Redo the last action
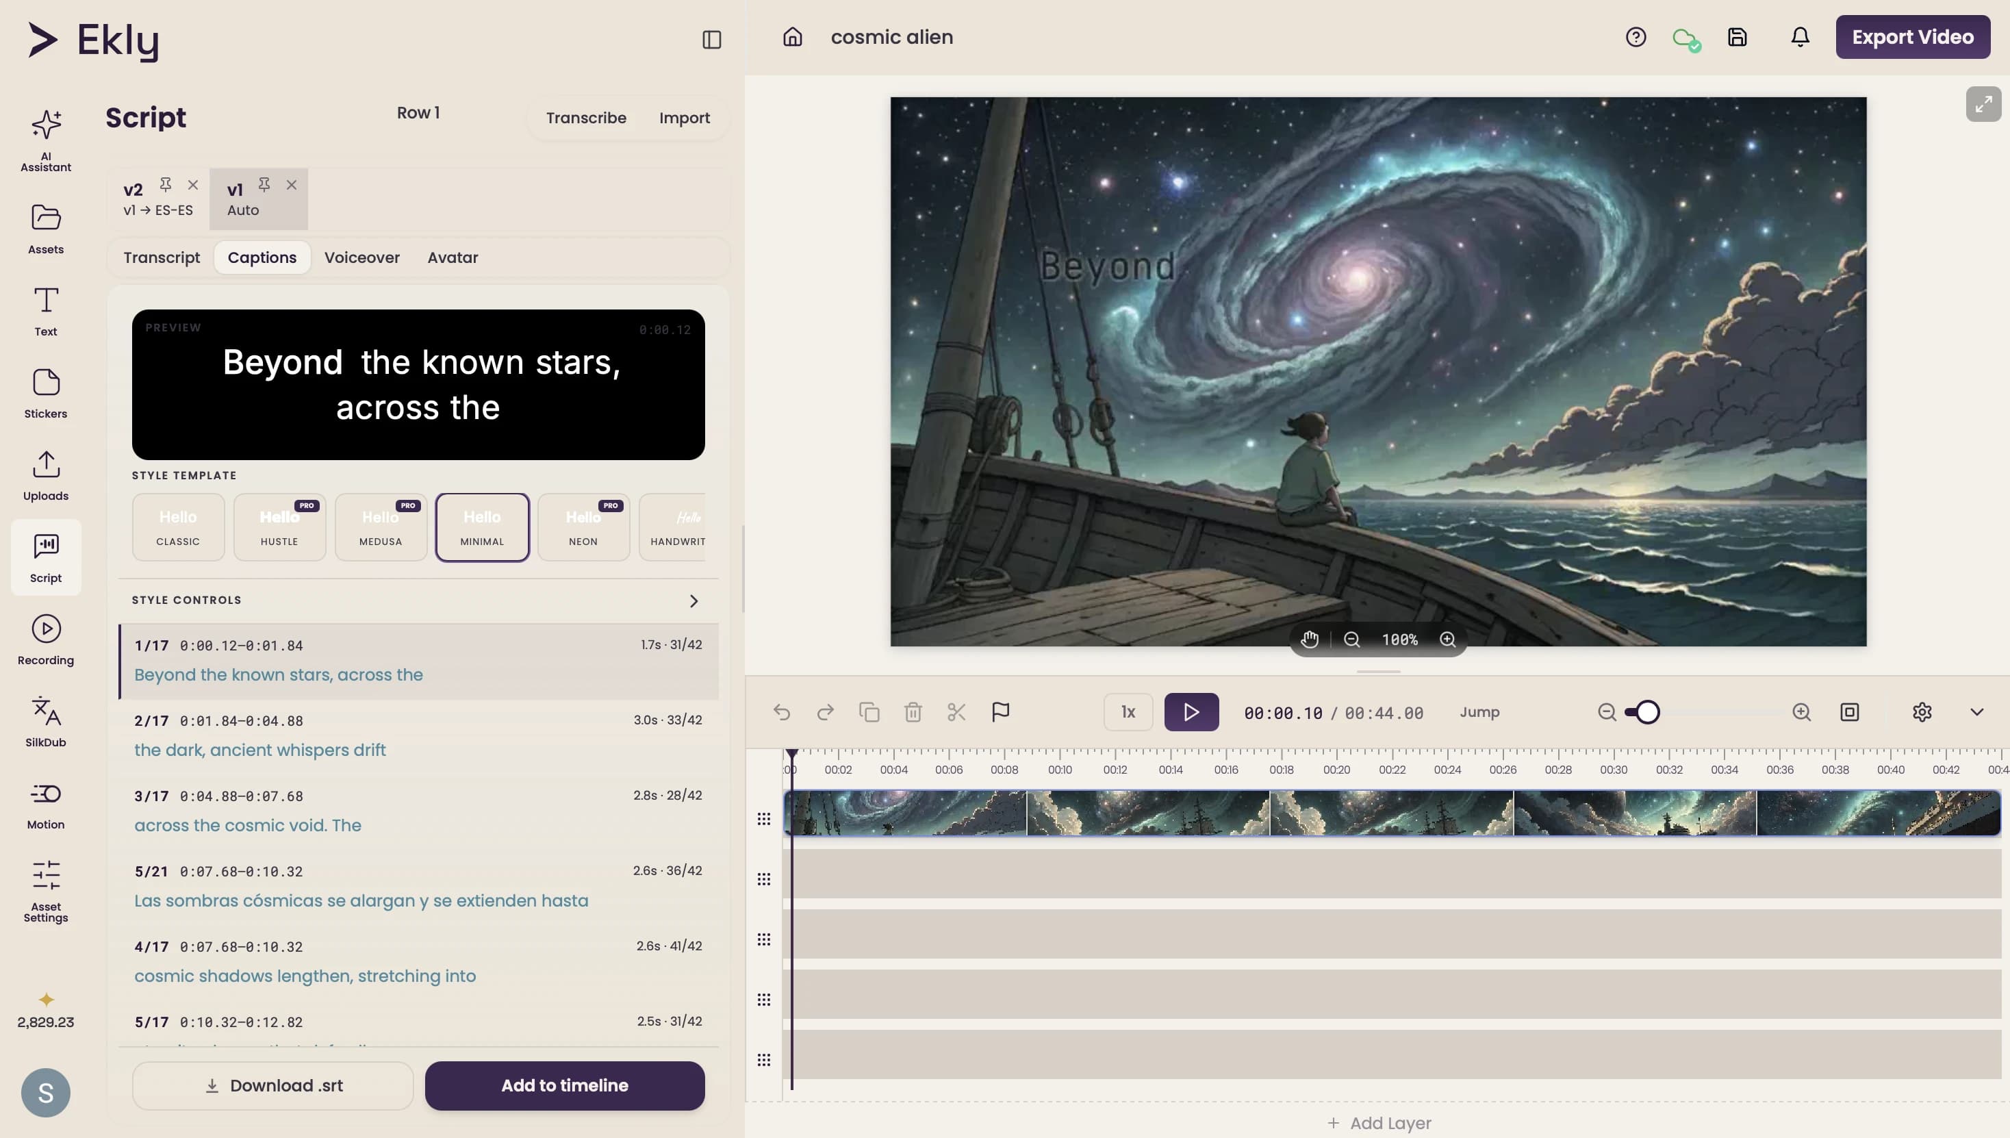 [825, 712]
